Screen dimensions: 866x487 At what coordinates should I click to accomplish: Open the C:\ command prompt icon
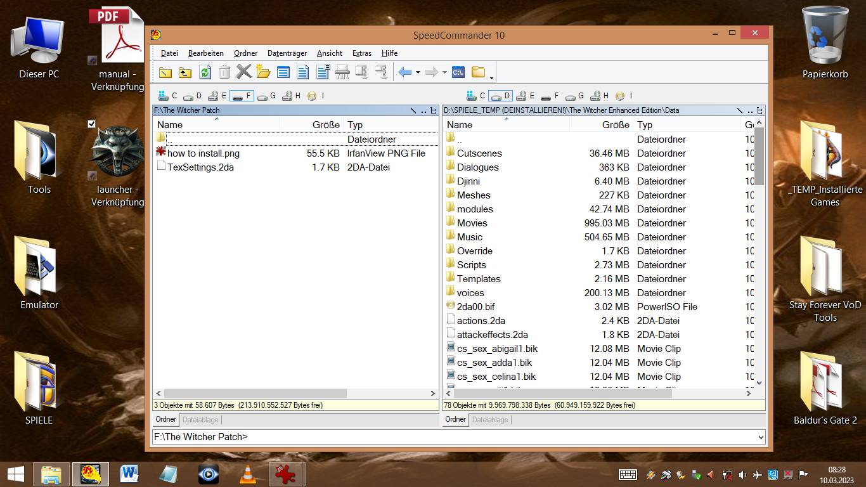[x=458, y=72]
